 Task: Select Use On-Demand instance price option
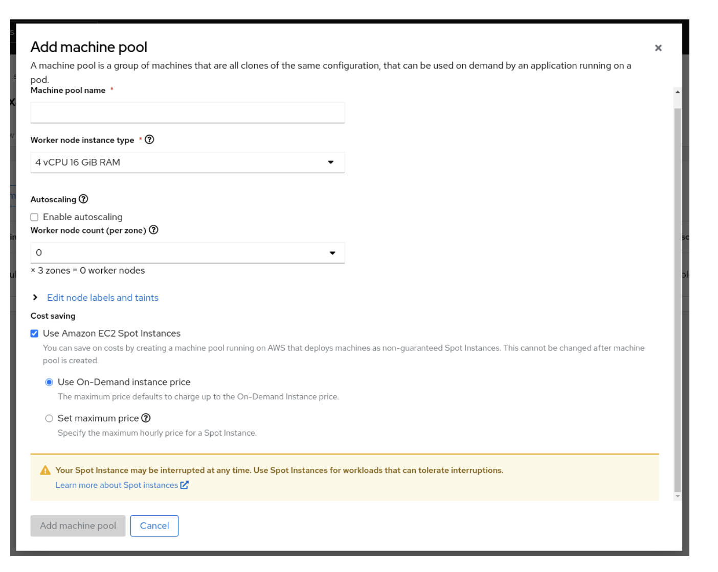tap(49, 382)
